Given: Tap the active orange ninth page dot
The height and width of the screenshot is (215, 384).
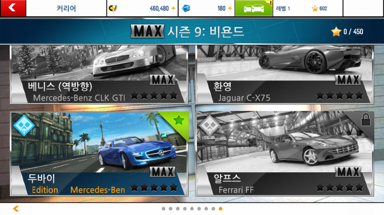Looking at the screenshot, I should click(x=221, y=208).
